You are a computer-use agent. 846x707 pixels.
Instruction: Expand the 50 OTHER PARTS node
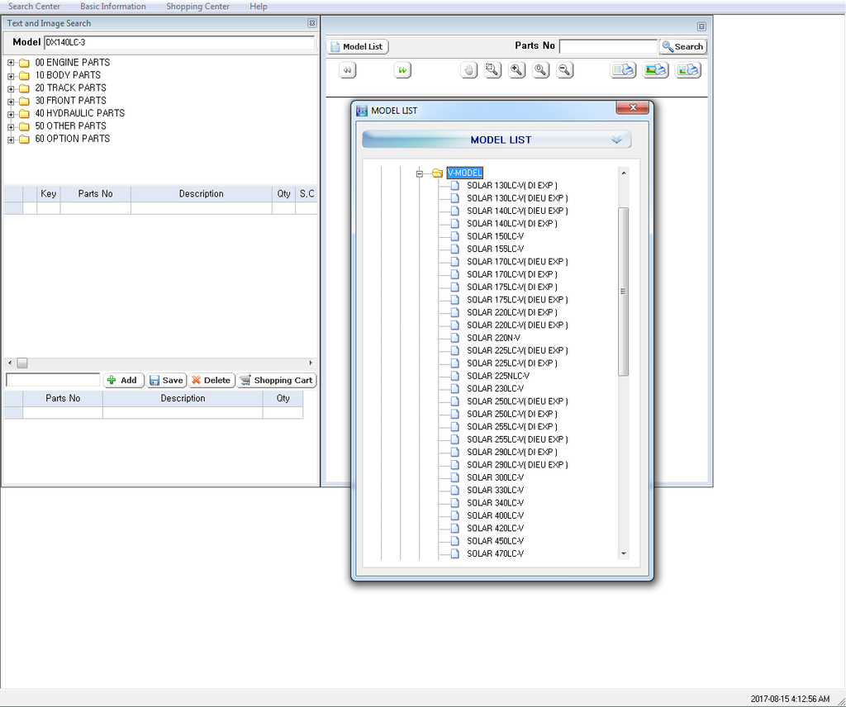11,126
